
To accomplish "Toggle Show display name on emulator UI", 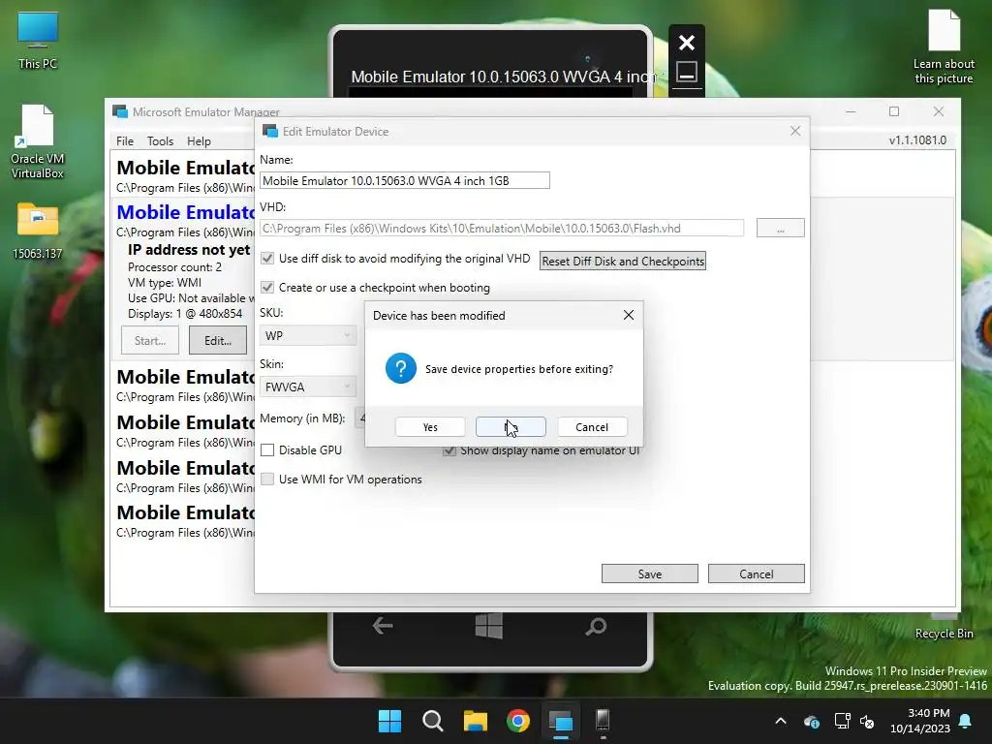I will 449,450.
